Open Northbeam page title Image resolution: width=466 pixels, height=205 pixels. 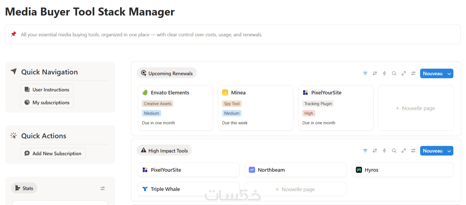pos(271,170)
